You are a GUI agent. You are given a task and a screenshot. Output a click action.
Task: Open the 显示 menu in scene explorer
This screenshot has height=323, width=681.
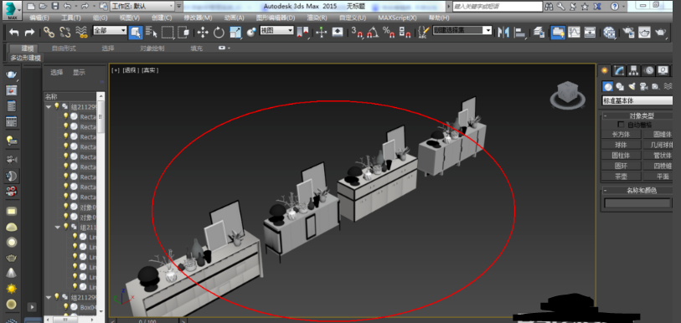(x=79, y=73)
